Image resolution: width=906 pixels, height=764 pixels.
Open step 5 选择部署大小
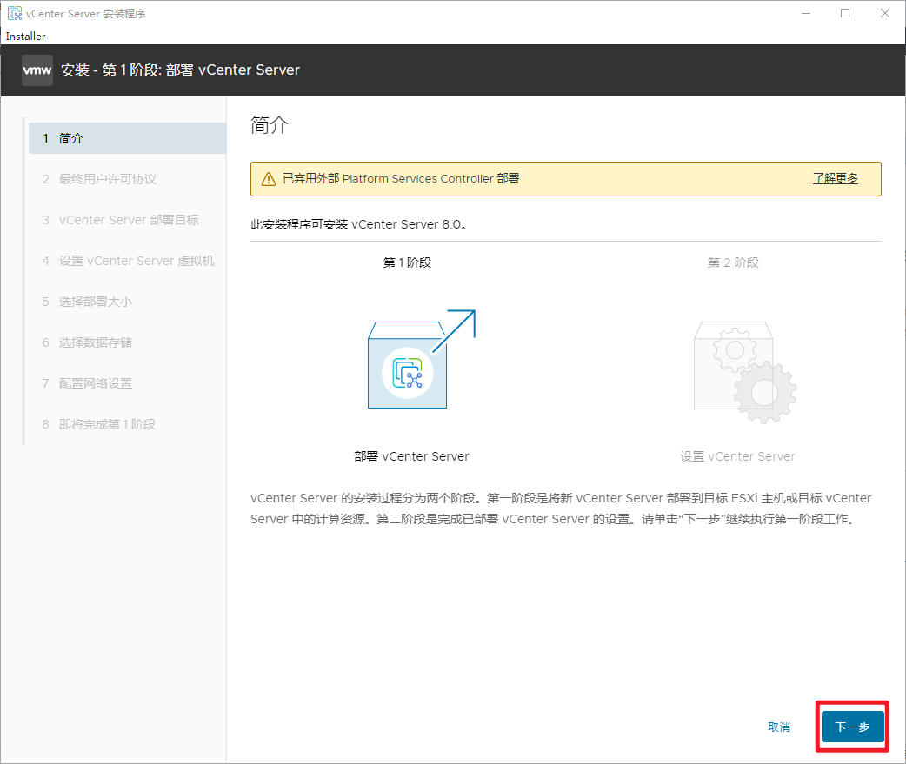click(96, 302)
